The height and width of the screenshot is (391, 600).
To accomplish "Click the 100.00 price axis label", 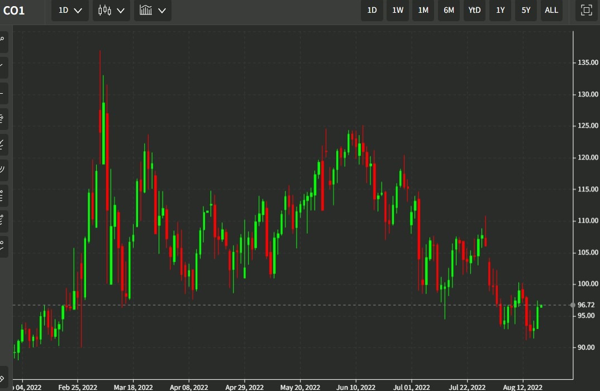I will [588, 283].
